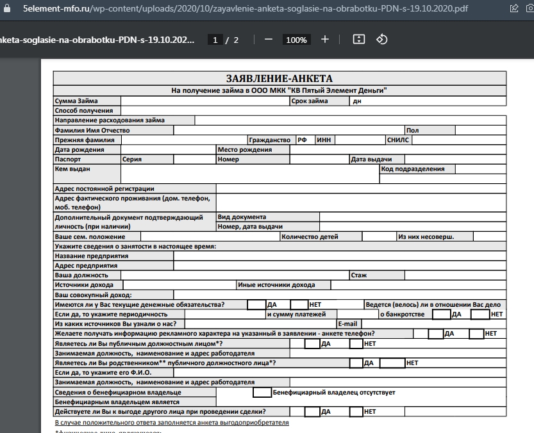This screenshot has width=534, height=433.
Task: Zoom out of the PDF document
Action: tap(268, 40)
